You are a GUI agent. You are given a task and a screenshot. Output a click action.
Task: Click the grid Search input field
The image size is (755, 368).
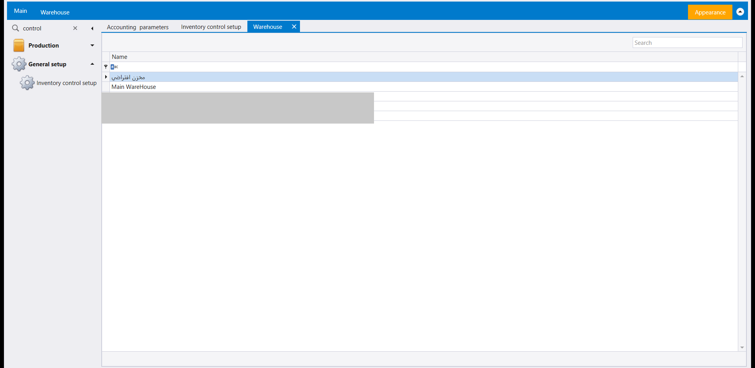pyautogui.click(x=687, y=43)
